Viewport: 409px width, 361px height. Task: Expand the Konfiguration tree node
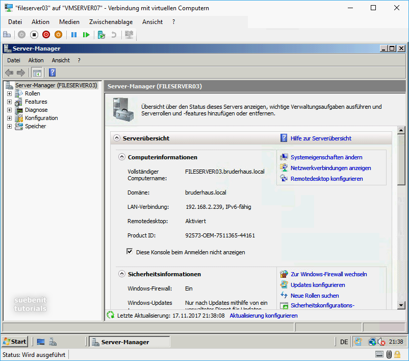[9, 118]
